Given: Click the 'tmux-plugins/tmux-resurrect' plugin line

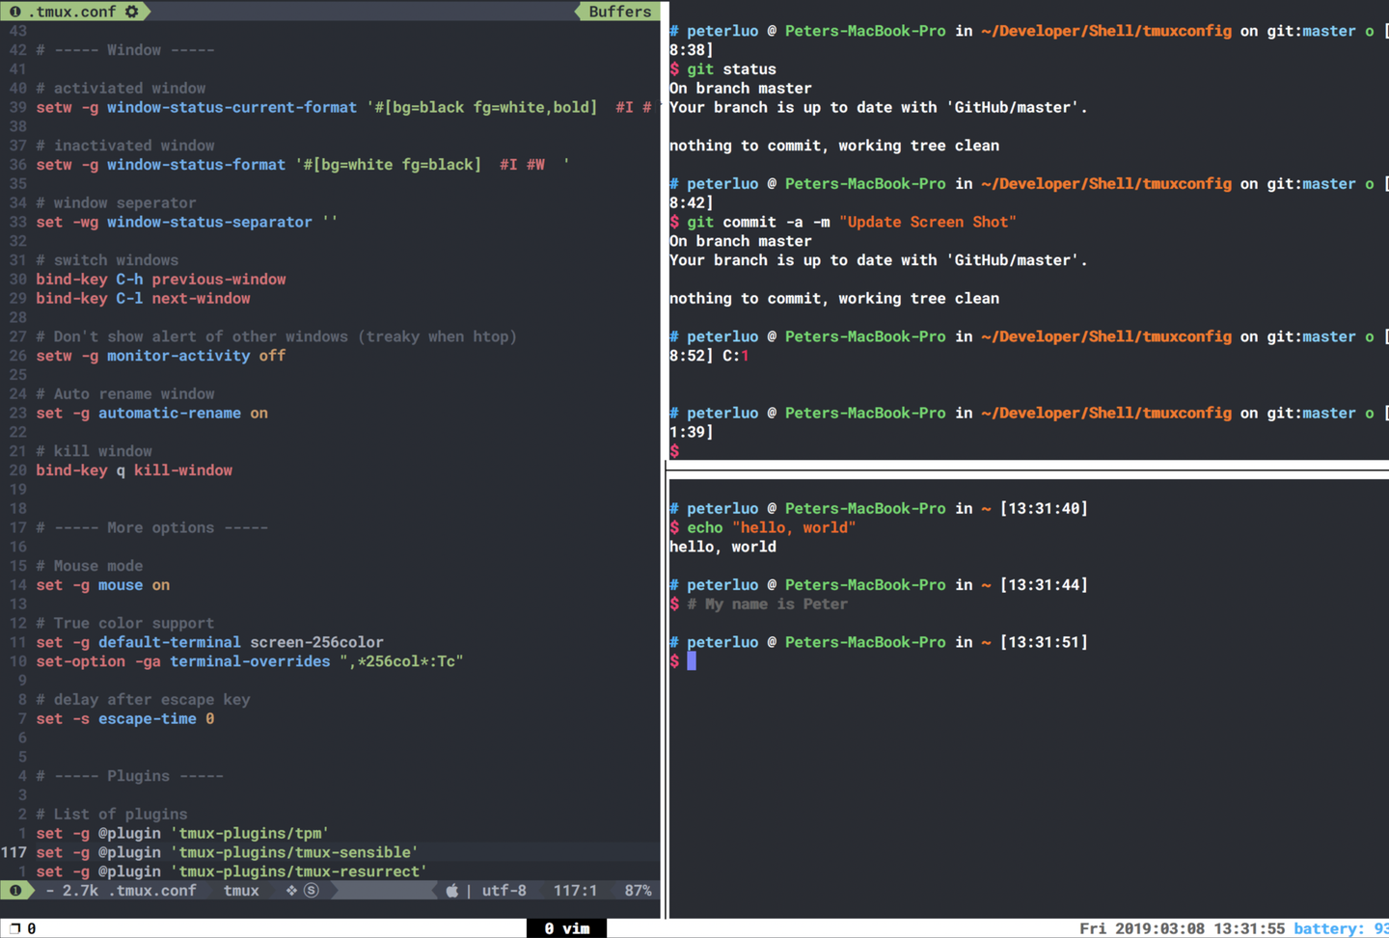Looking at the screenshot, I should (231, 871).
